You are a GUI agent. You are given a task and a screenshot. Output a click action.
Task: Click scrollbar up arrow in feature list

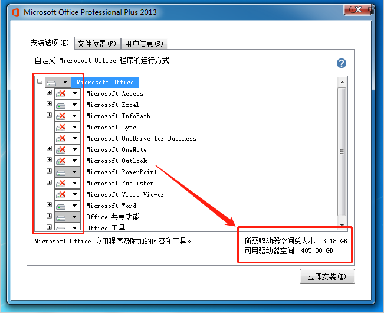pos(342,82)
